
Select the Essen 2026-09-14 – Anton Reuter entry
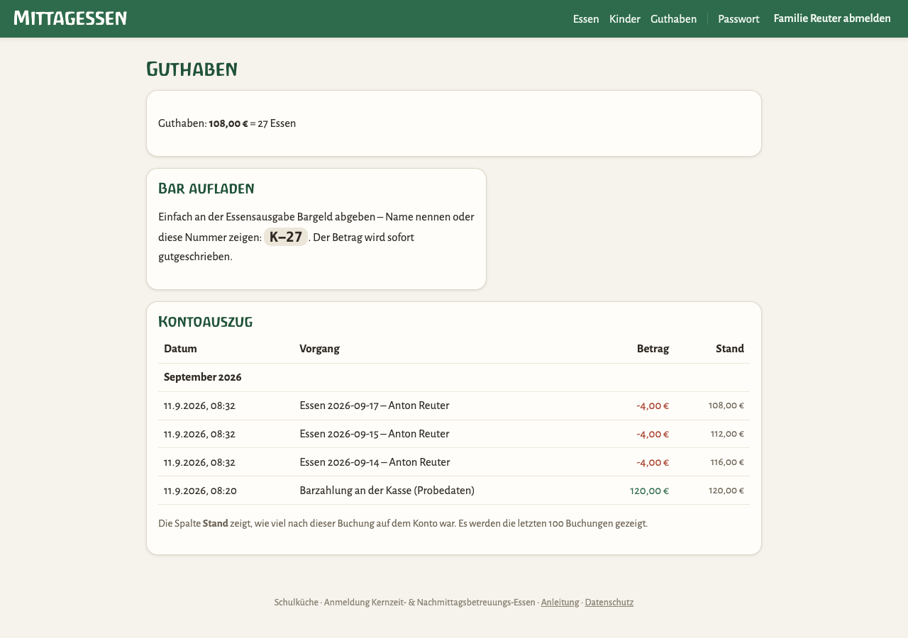coord(454,462)
